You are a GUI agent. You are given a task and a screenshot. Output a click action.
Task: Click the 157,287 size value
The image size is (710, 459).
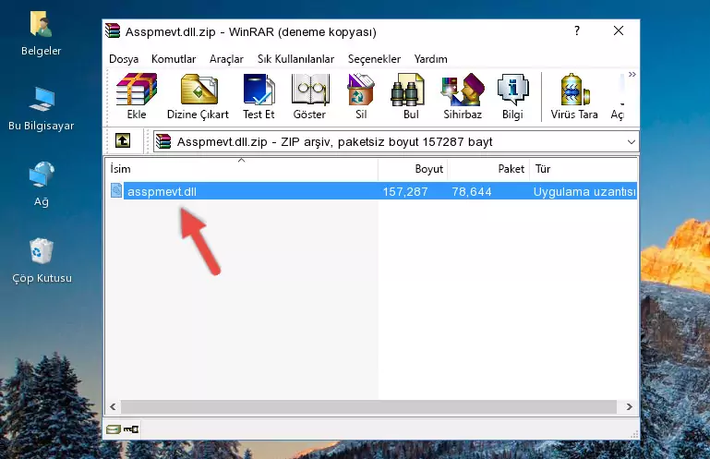pyautogui.click(x=405, y=192)
